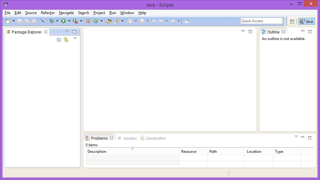The image size is (320, 180).
Task: Open the Next Annotation dropdown arrow
Action: point(136,21)
